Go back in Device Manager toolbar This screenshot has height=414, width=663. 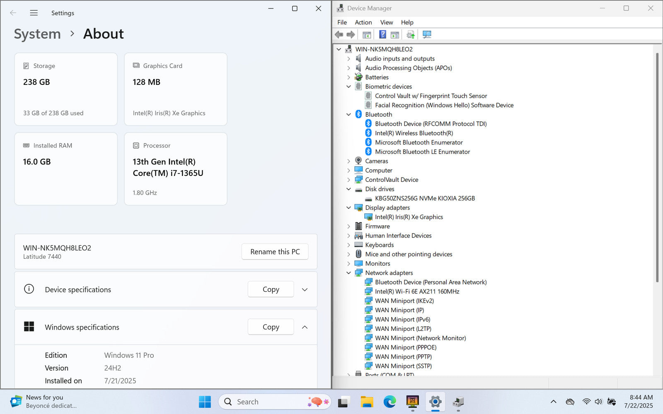click(339, 34)
